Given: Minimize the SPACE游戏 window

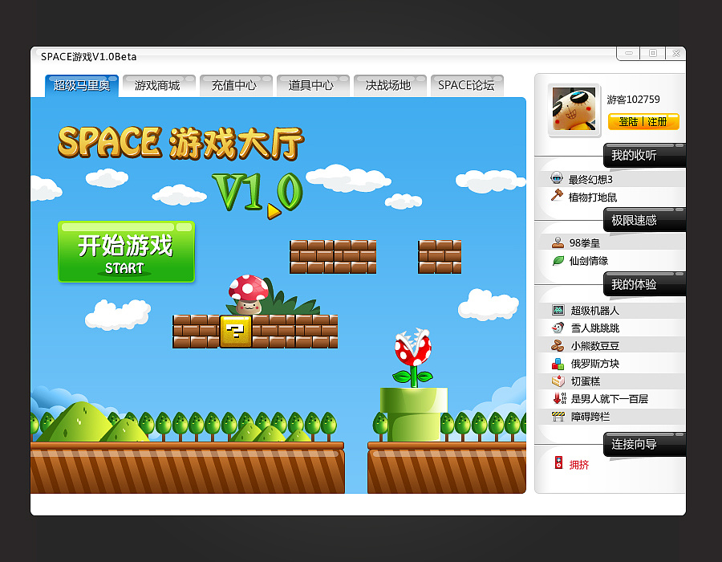Looking at the screenshot, I should coord(628,53).
